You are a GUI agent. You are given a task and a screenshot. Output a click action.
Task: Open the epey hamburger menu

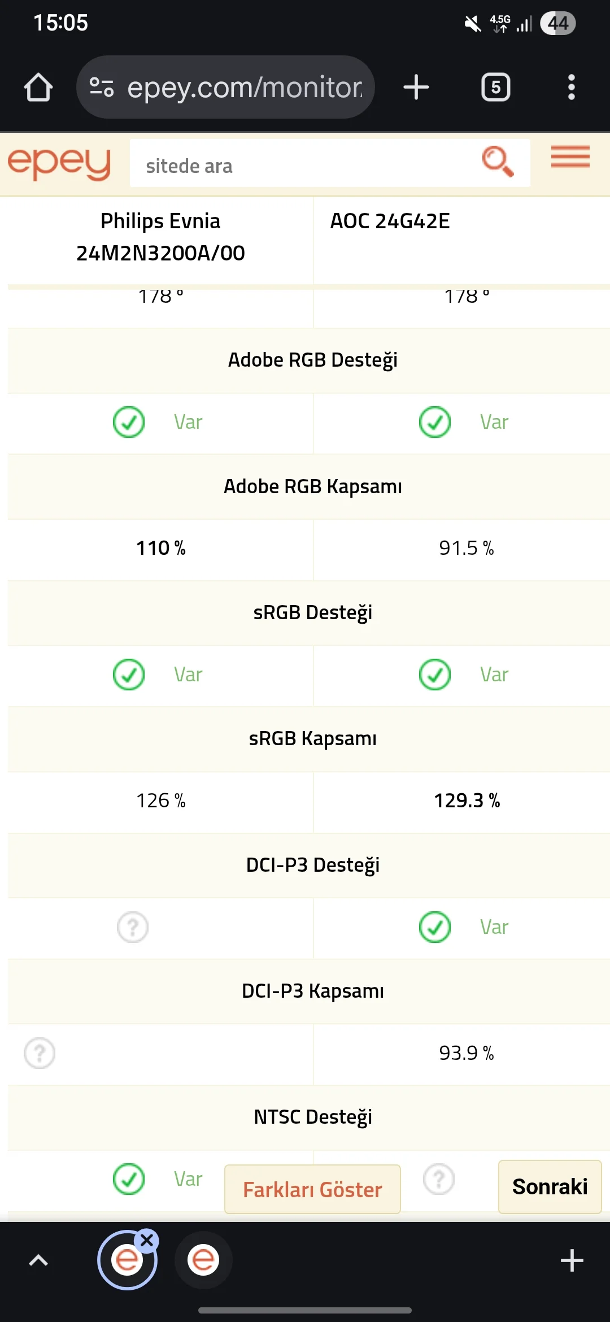[570, 157]
